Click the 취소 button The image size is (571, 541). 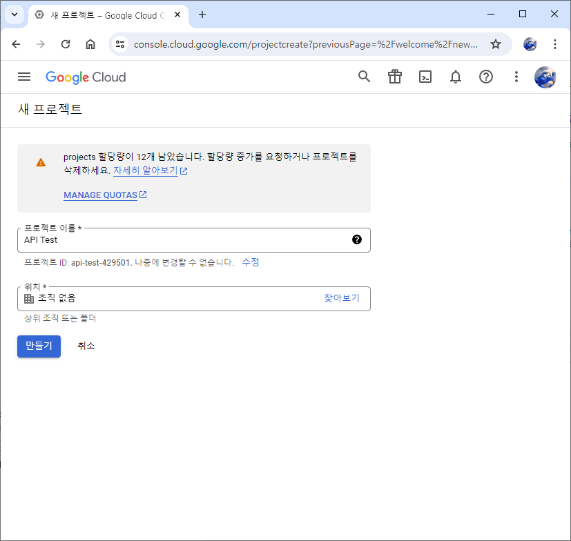[x=86, y=346]
